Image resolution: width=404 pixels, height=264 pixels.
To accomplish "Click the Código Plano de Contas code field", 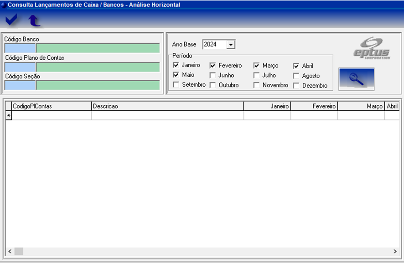I will pos(20,67).
